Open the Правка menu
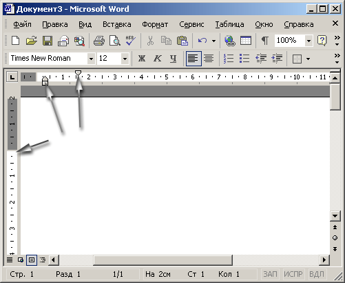This screenshot has width=345, height=283. (55, 24)
